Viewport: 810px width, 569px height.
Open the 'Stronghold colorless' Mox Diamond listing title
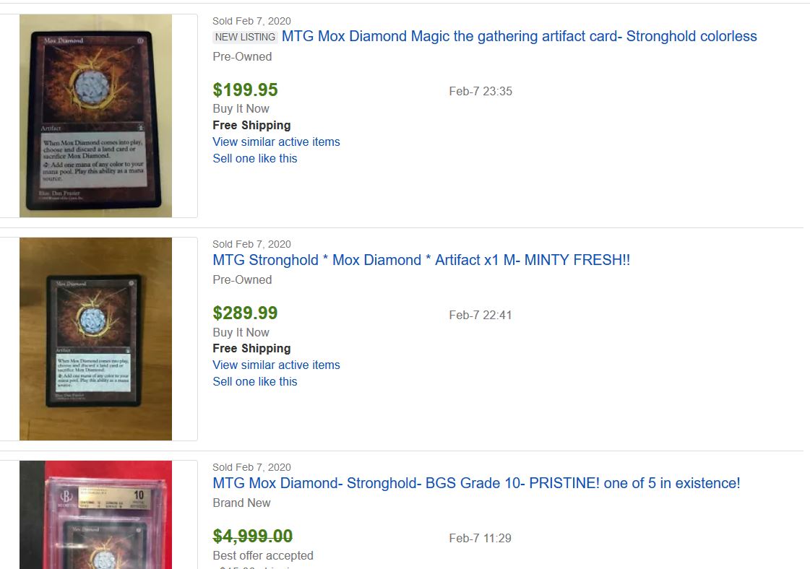(519, 36)
